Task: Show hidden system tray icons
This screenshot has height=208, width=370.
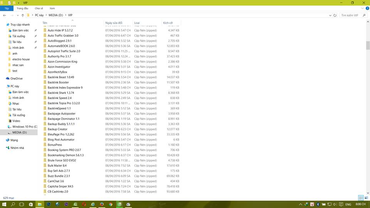Action: click(x=300, y=204)
